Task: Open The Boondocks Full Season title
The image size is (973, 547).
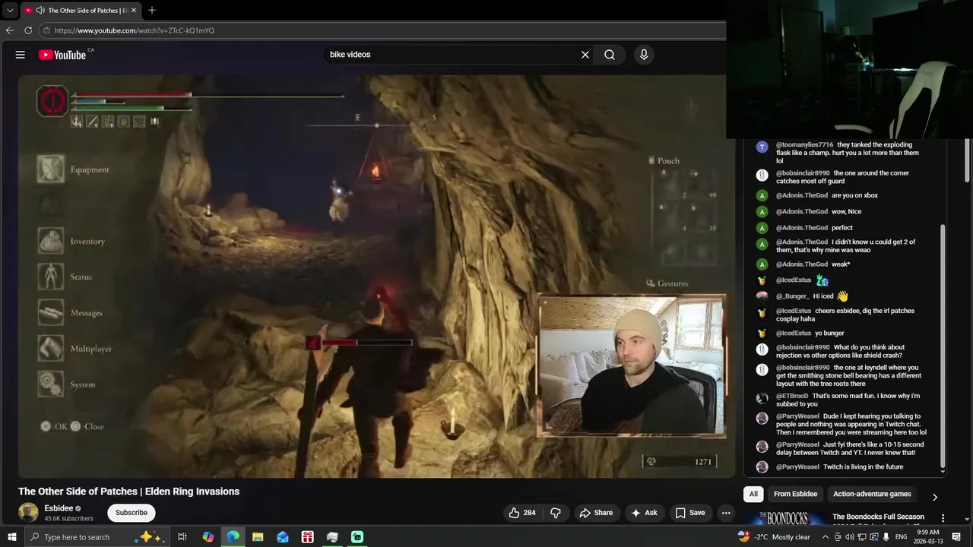Action: point(878,517)
